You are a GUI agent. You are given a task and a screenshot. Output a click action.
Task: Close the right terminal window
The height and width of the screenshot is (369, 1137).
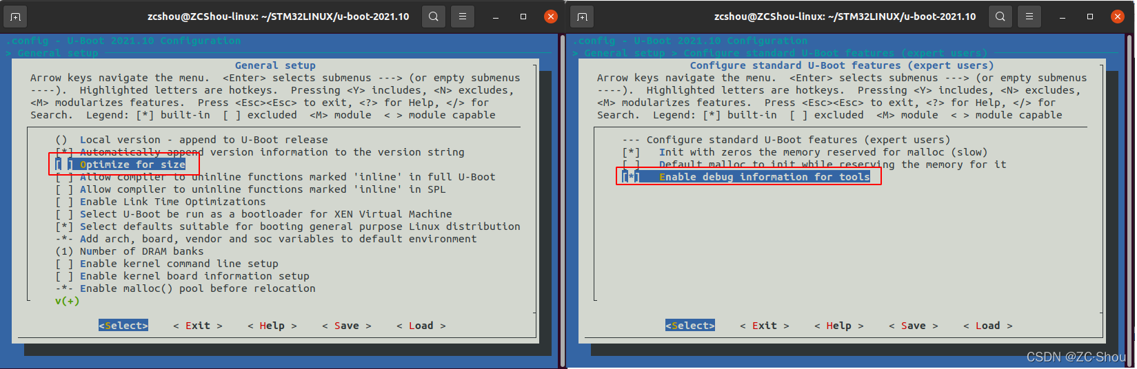[x=1118, y=17]
